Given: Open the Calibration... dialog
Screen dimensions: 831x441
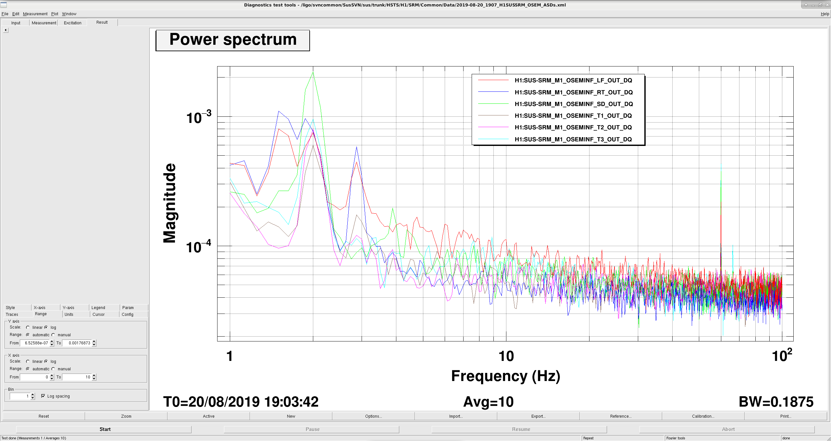Looking at the screenshot, I should point(703,416).
